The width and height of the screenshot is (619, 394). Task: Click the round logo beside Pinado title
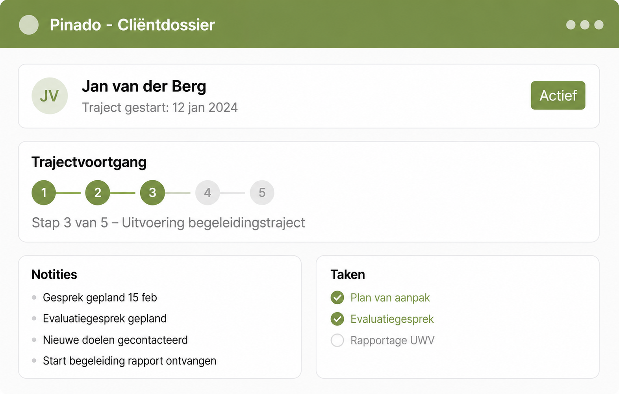pyautogui.click(x=29, y=25)
